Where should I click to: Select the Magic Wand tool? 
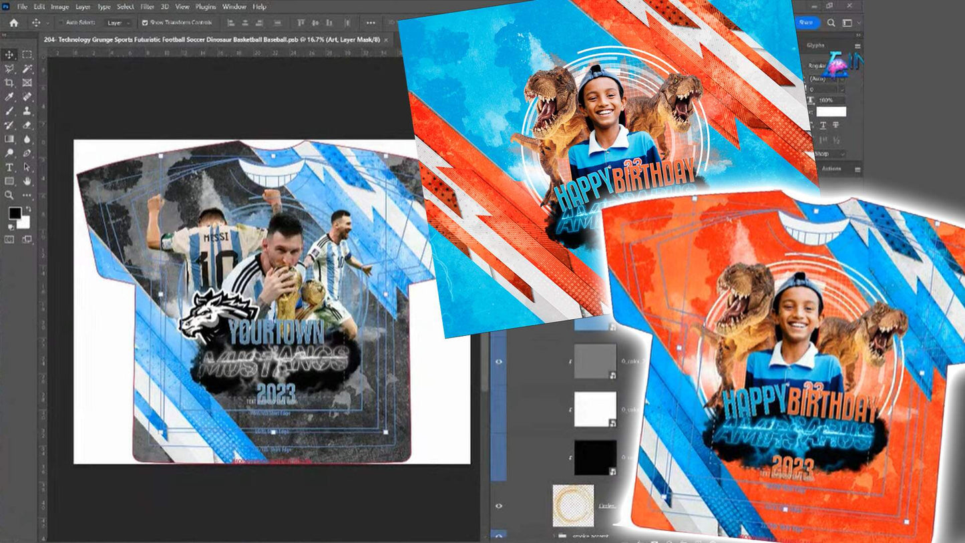tap(27, 69)
